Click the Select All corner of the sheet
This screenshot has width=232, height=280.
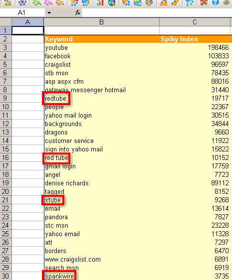(x=5, y=22)
